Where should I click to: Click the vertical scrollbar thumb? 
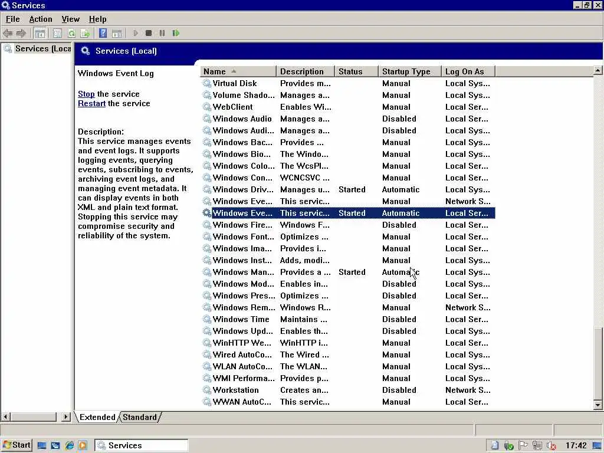point(598,363)
